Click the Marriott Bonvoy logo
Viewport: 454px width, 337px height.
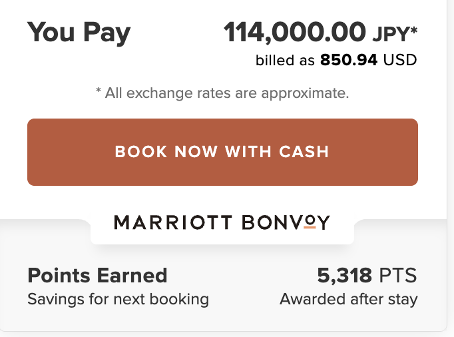coord(222,222)
